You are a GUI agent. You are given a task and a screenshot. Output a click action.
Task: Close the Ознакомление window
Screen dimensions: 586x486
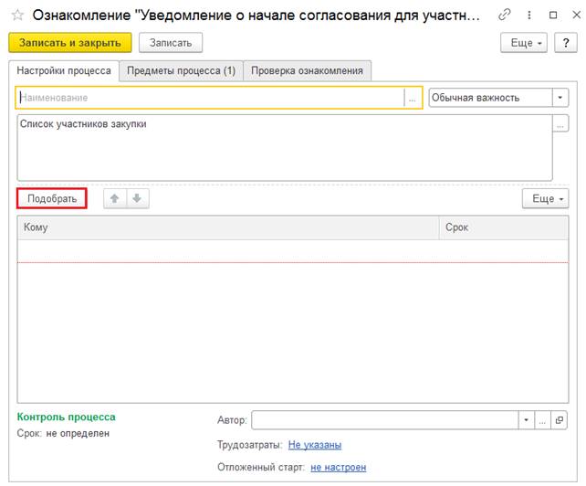pyautogui.click(x=576, y=15)
